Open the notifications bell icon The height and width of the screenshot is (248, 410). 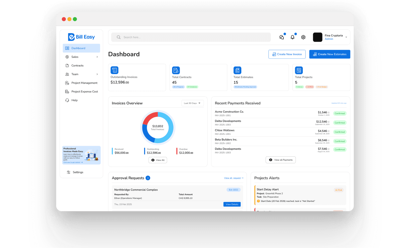click(293, 37)
